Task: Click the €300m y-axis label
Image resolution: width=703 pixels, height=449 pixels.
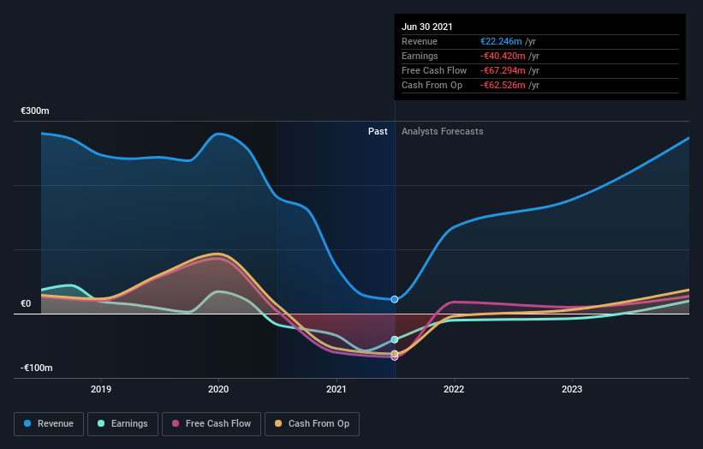Action: coord(35,111)
